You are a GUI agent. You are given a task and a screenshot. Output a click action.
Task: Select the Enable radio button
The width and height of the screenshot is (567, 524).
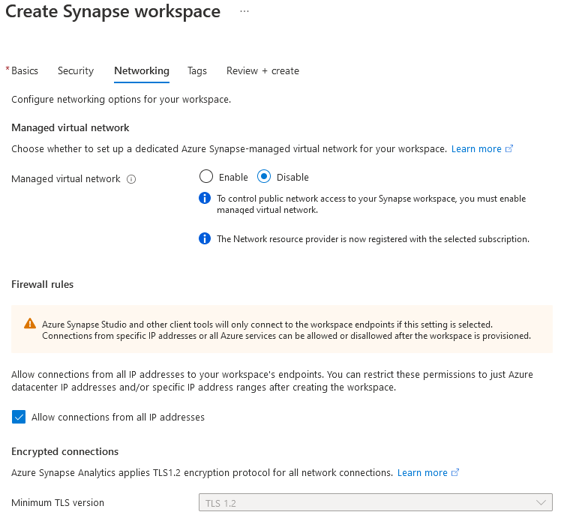click(x=206, y=177)
